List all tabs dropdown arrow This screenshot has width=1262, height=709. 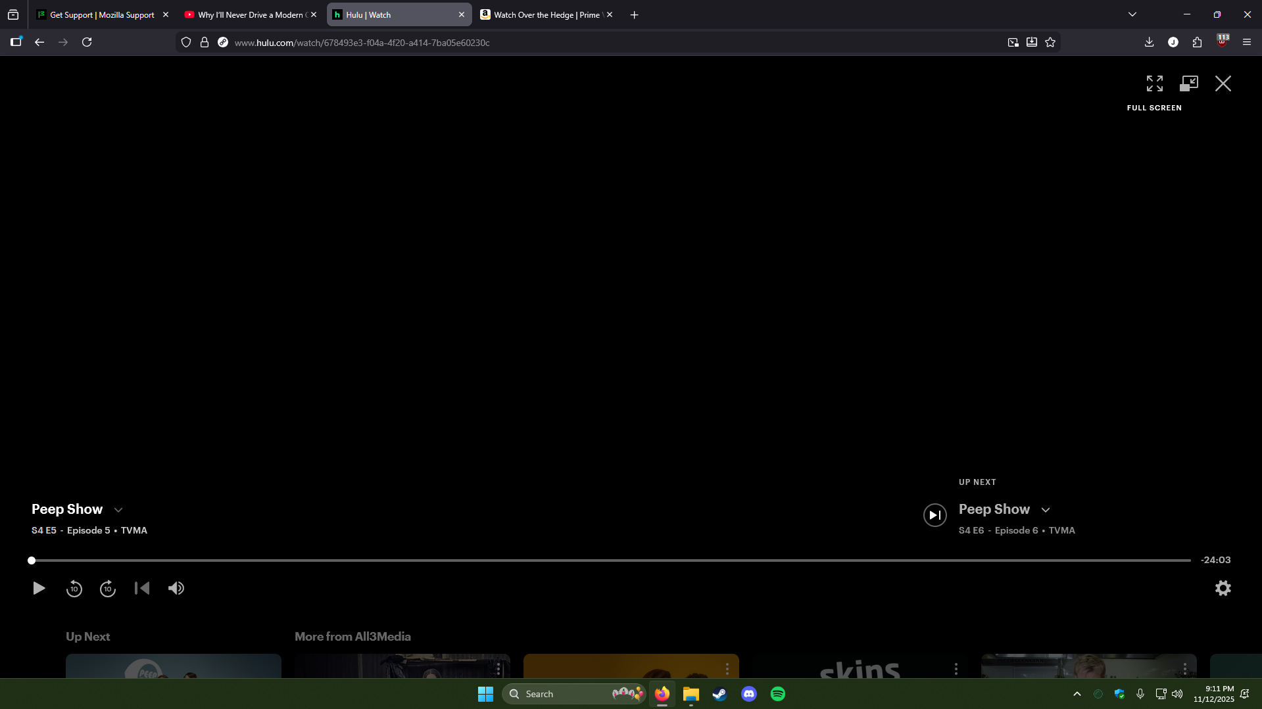pyautogui.click(x=1132, y=14)
